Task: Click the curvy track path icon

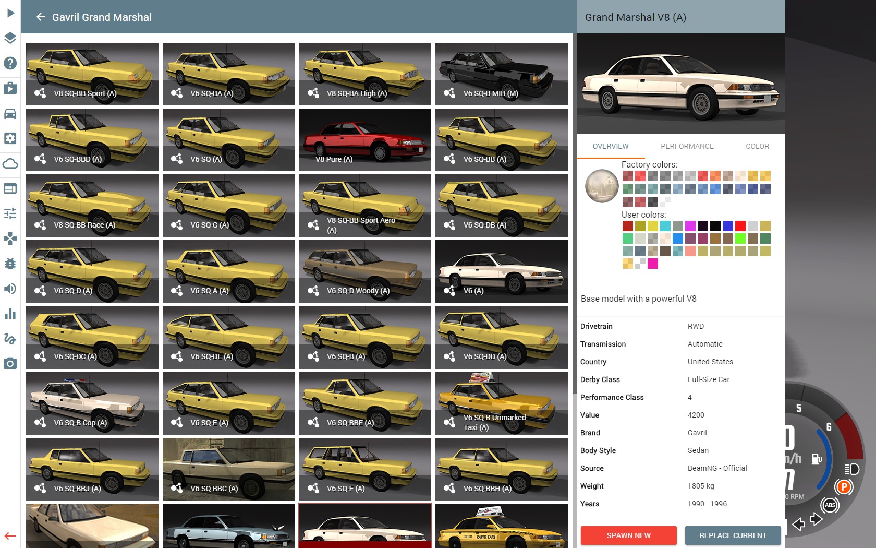Action: point(10,339)
